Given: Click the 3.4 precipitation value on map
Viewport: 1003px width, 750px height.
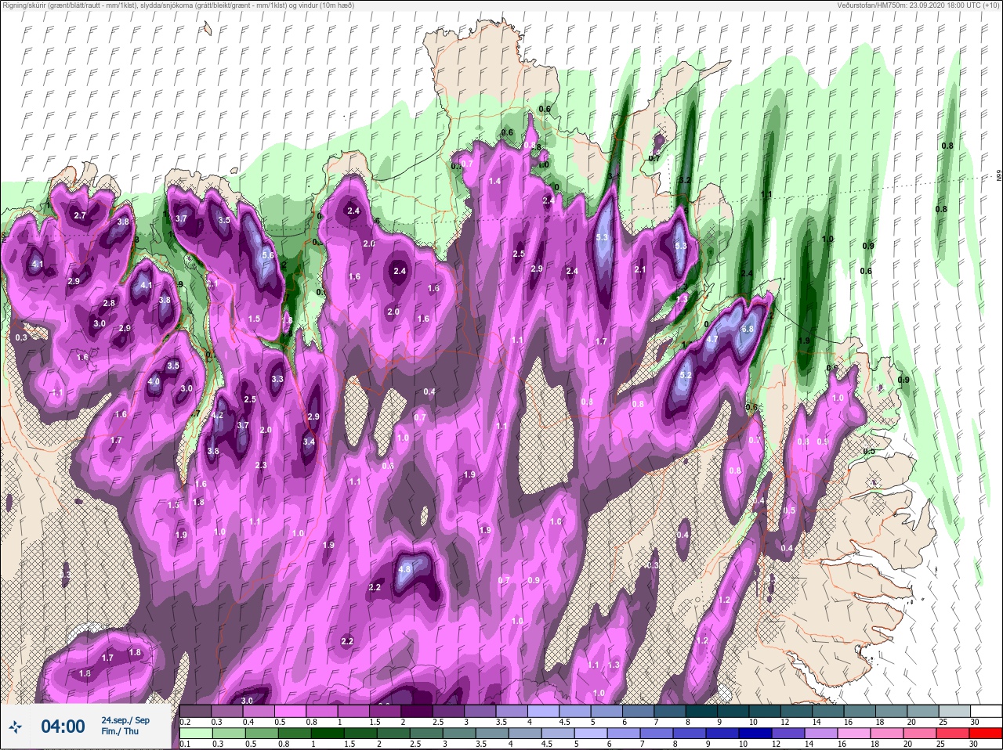Looking at the screenshot, I should [309, 442].
